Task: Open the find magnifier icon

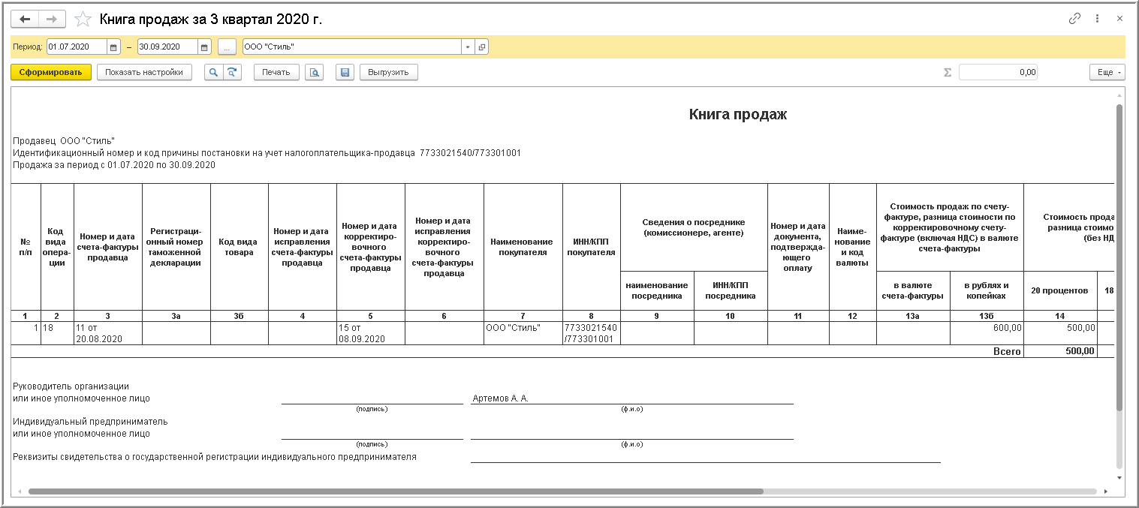Action: pyautogui.click(x=213, y=72)
